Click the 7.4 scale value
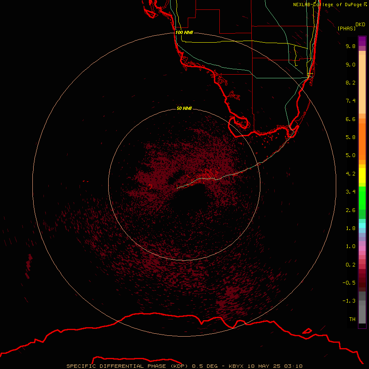Viewport: 369px width, 369px height. point(351,101)
